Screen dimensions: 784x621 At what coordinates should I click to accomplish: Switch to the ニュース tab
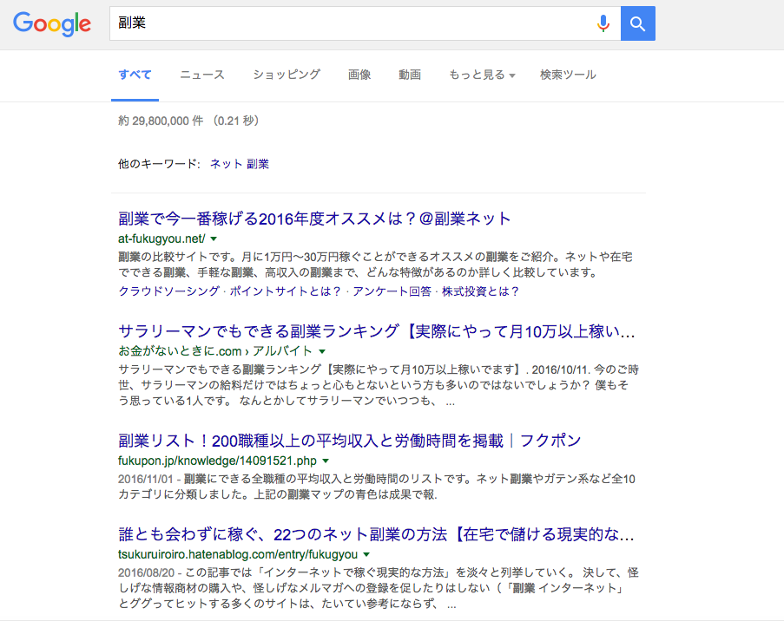(202, 75)
